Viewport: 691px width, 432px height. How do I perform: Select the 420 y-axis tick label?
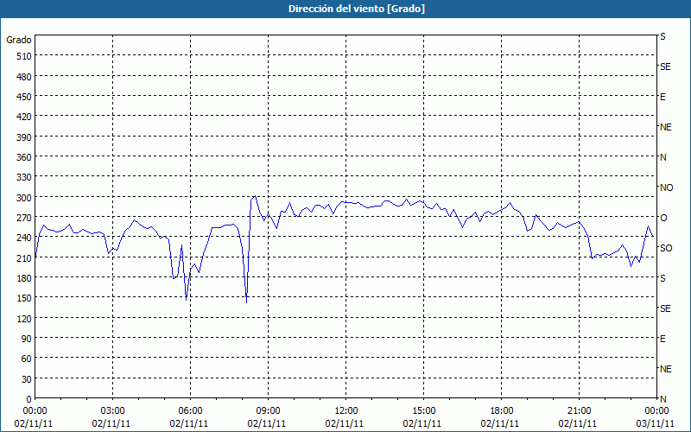tap(25, 117)
